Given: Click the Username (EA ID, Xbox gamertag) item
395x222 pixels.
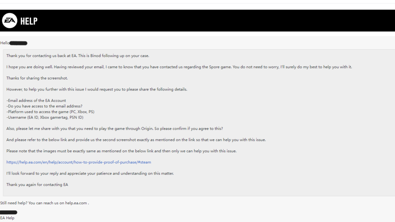Looking at the screenshot, I should [x=45, y=117].
